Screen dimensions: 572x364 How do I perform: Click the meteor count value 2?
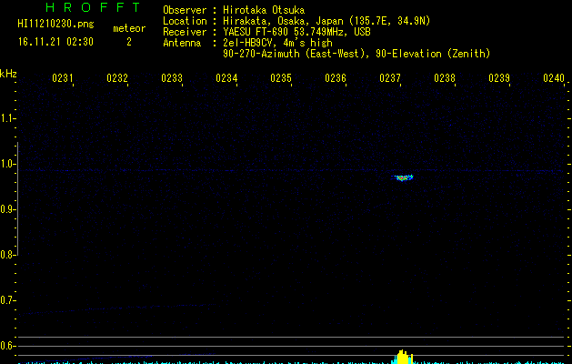tap(129, 42)
